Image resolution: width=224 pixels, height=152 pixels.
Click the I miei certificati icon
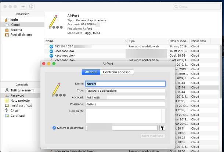click(x=7, y=105)
